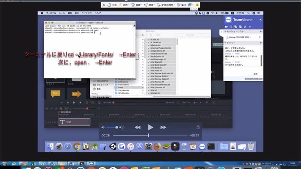Open the Calendar icon showing 30 in the Dock
Image resolution: width=301 pixels, height=169 pixels.
pyautogui.click(x=193, y=146)
